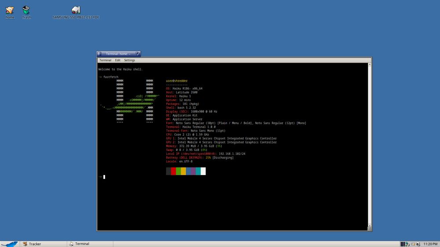This screenshot has height=247, width=440.
Task: Click the '[Discharging]' battery status text
Action: click(223, 158)
